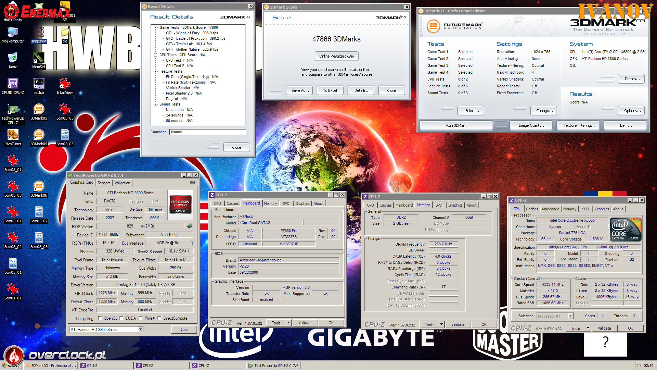Open RivaTuner desktop icon
657x370 pixels.
click(13, 138)
